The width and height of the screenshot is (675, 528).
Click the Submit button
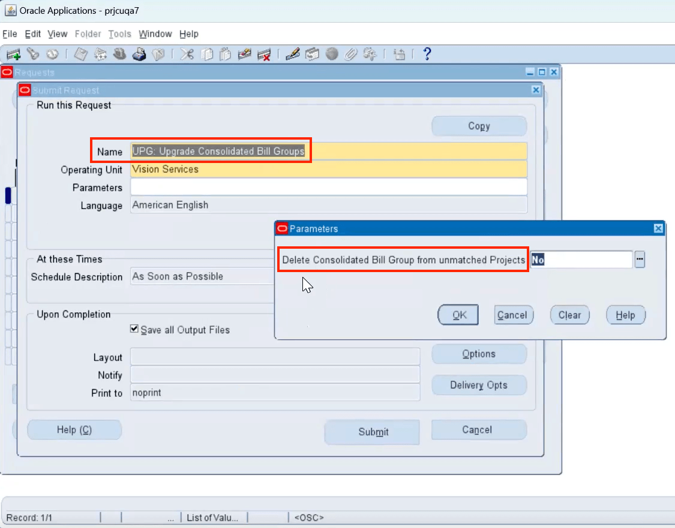pos(373,432)
